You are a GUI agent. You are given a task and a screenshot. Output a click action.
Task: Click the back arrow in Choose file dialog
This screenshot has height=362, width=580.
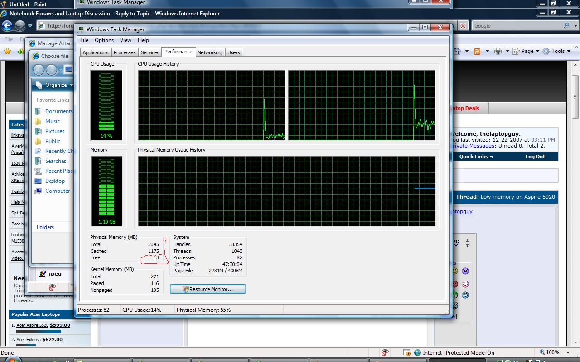pos(39,70)
